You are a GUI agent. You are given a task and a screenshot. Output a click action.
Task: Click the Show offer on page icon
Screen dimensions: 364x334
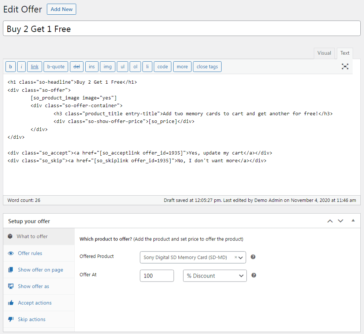pos(11,270)
